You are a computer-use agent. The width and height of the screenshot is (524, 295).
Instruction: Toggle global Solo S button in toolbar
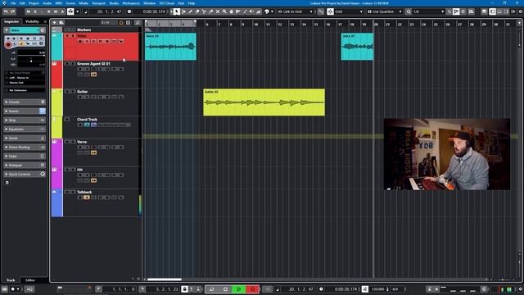pos(35,11)
